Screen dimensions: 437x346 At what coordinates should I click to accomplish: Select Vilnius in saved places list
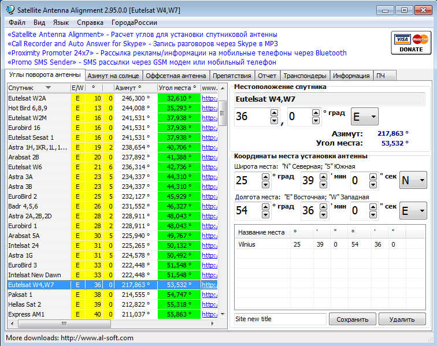pos(247,244)
